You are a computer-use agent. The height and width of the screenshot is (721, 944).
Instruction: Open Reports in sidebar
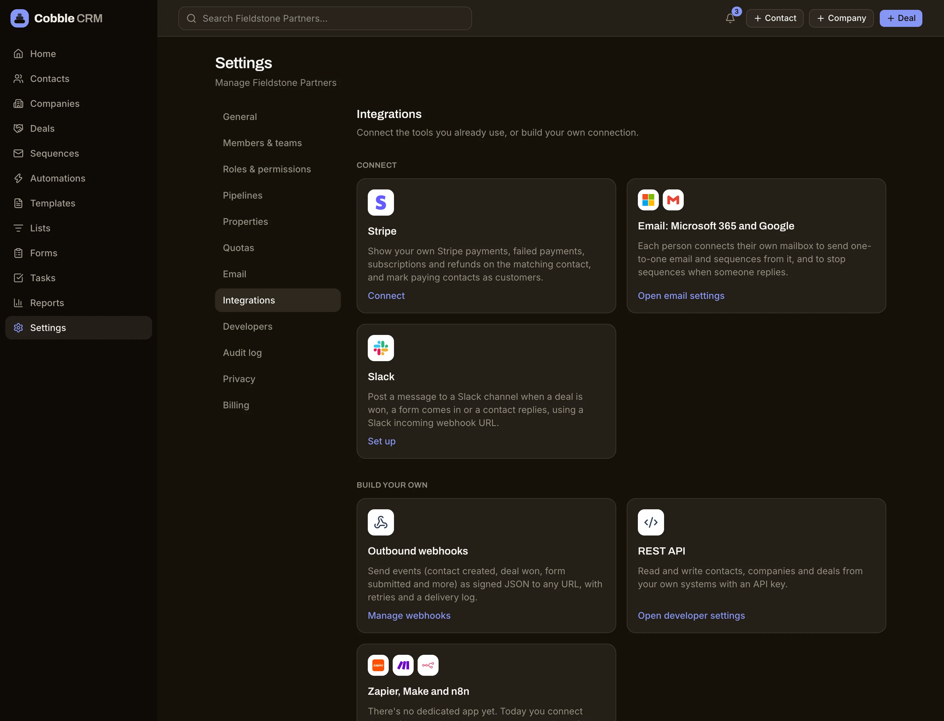pos(79,302)
